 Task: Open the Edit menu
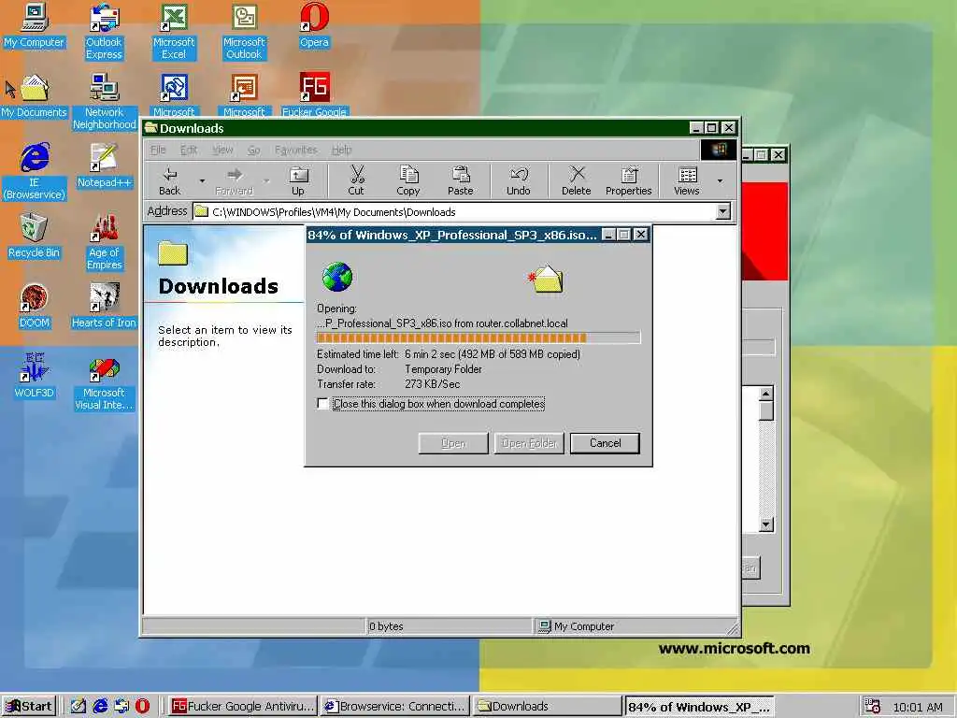189,150
